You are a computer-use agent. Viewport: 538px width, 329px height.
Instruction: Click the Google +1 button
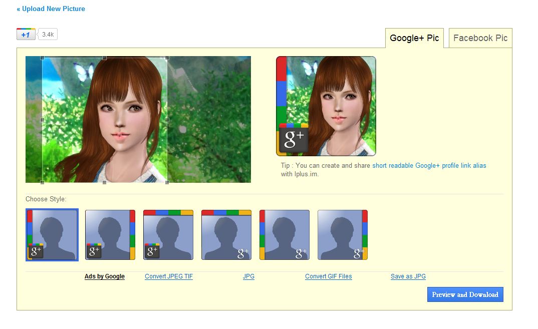tap(26, 34)
